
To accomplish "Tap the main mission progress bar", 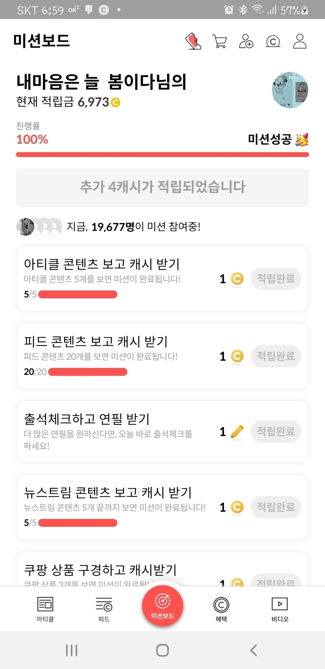I will click(162, 155).
